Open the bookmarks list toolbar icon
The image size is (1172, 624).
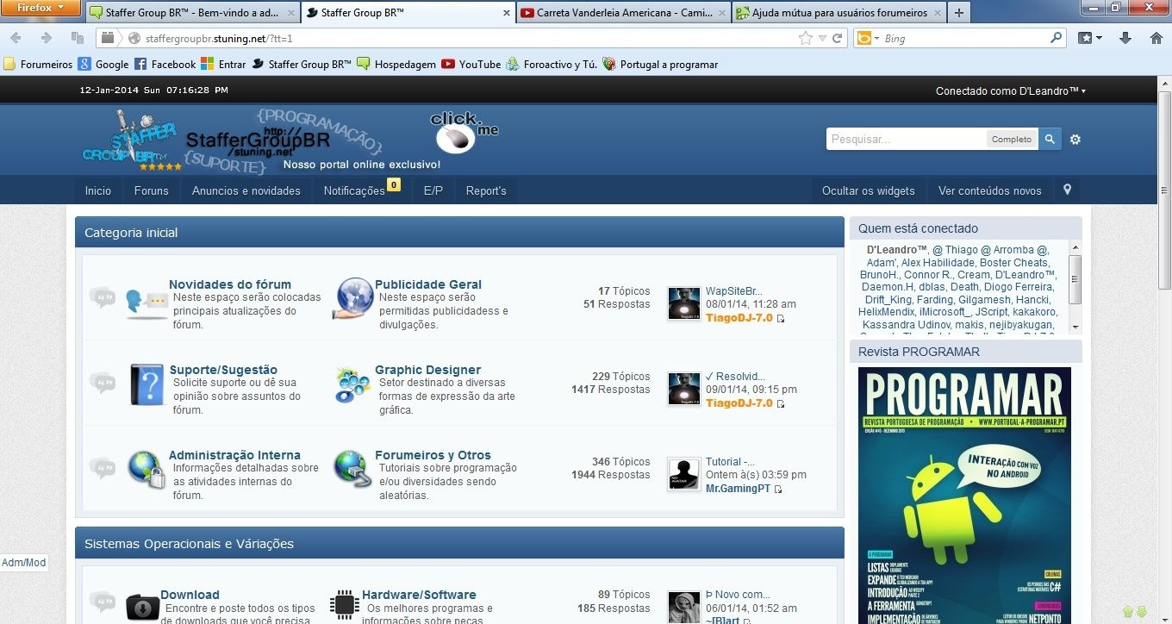click(x=1090, y=38)
